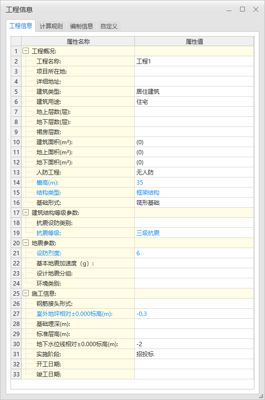Click the 地上面积(m²) value (0)
The width and height of the screenshot is (265, 400).
coord(194,152)
